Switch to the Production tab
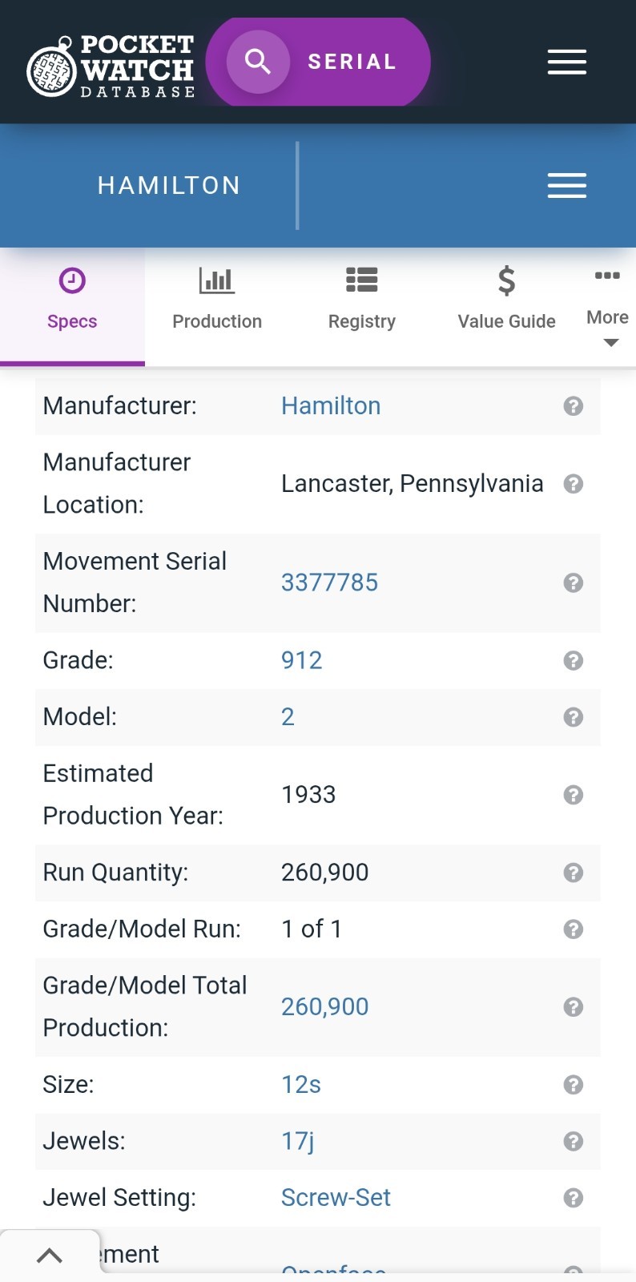This screenshot has width=636, height=1282. coord(217,300)
